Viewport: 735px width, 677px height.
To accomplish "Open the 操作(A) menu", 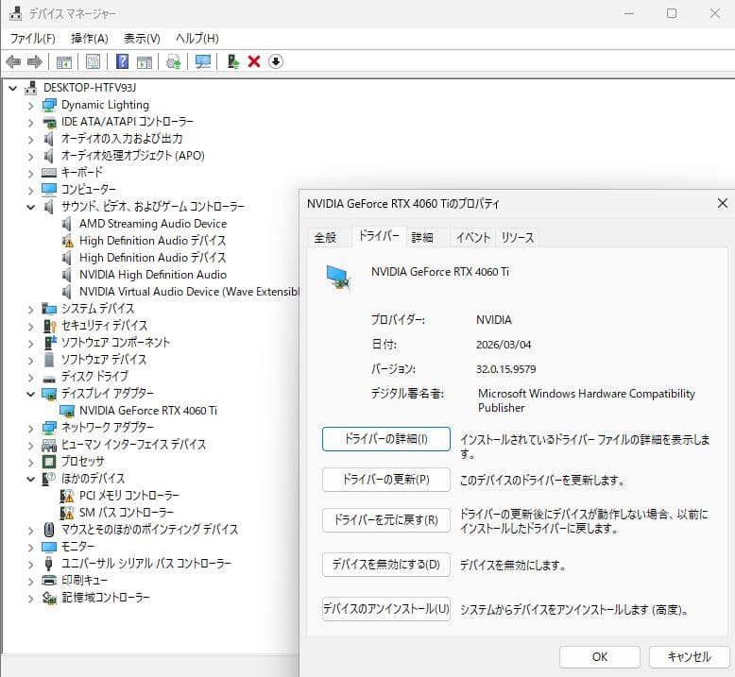I will click(90, 39).
